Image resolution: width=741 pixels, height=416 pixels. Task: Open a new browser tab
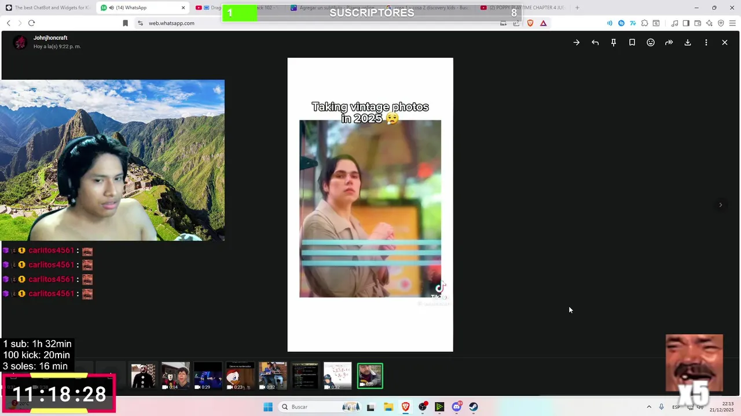577,8
